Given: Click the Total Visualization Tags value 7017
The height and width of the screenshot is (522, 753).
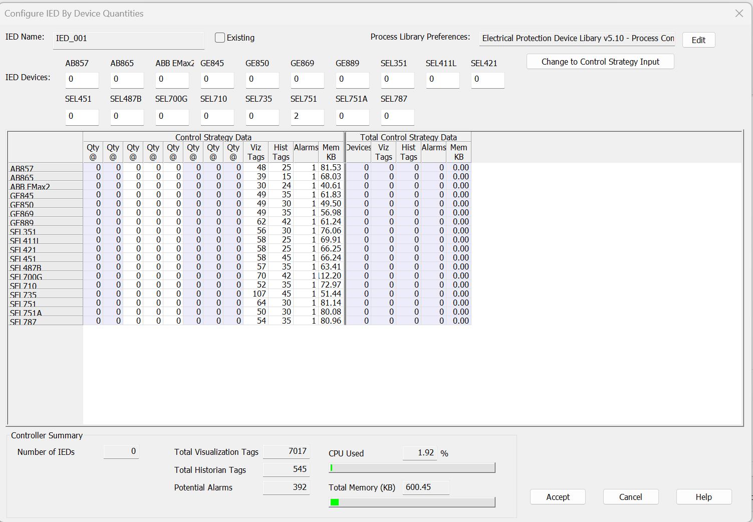Looking at the screenshot, I should tap(286, 451).
